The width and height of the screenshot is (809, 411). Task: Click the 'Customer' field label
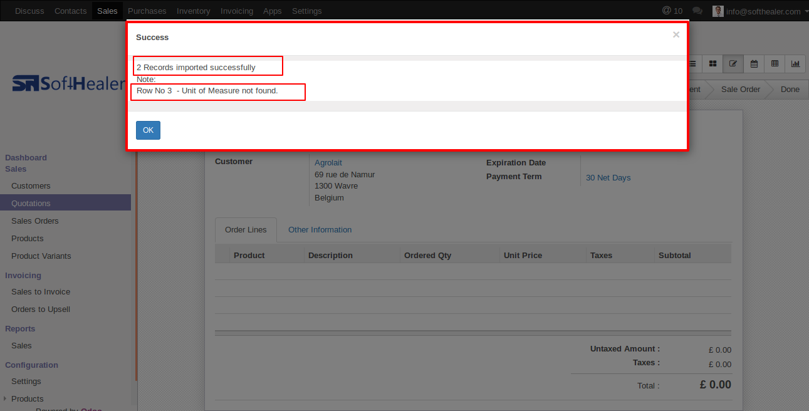(x=234, y=161)
